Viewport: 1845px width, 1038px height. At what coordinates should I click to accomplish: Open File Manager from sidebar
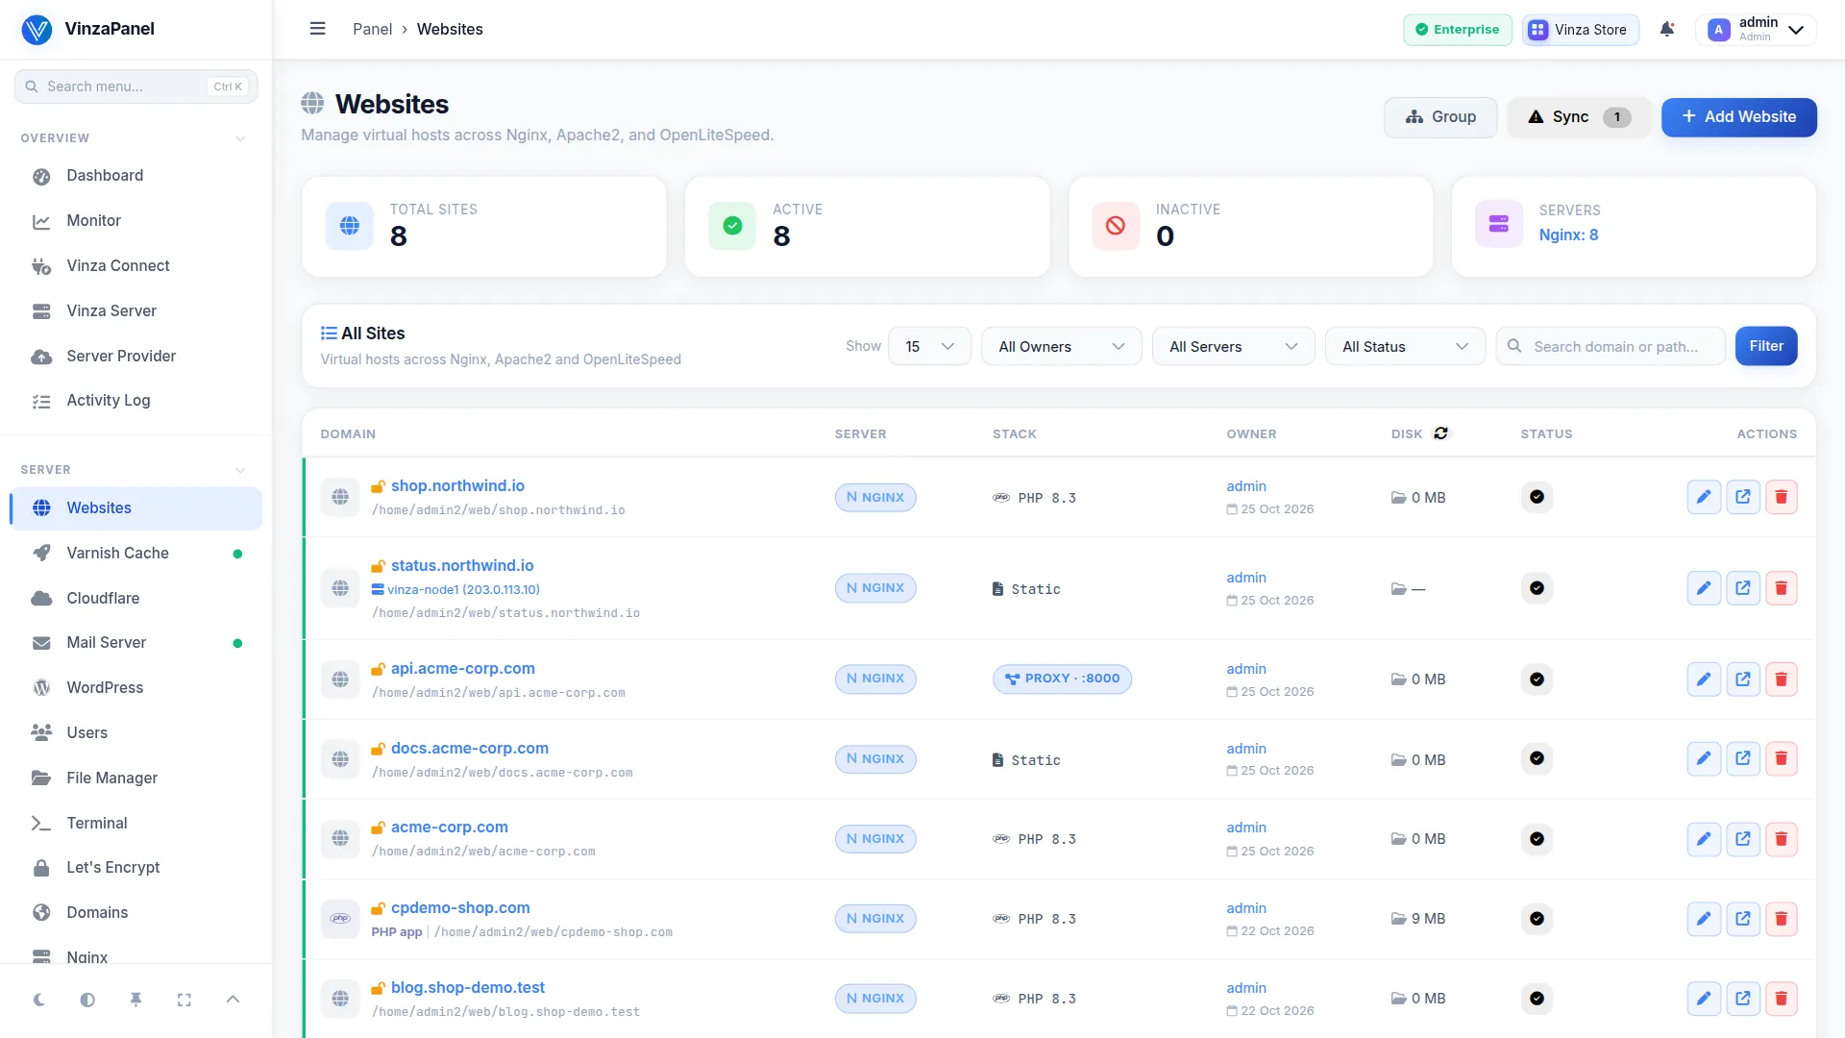[135, 778]
